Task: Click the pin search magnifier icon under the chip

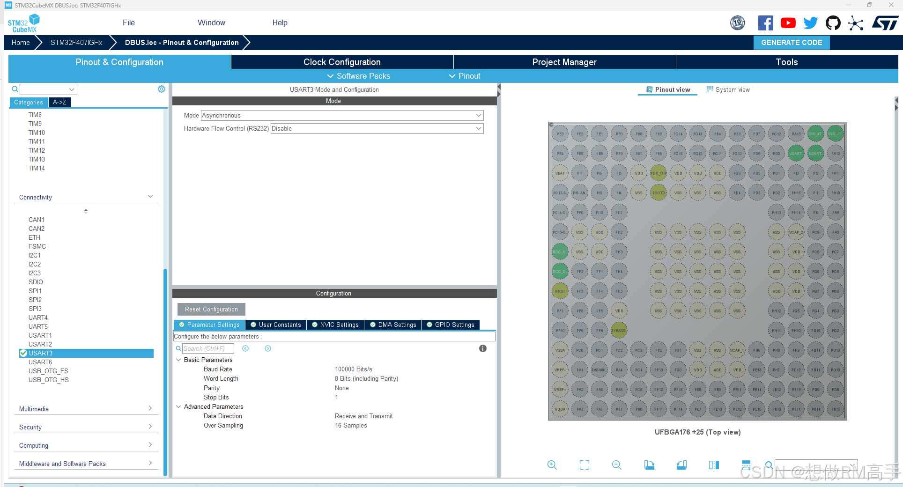Action: pos(769,465)
